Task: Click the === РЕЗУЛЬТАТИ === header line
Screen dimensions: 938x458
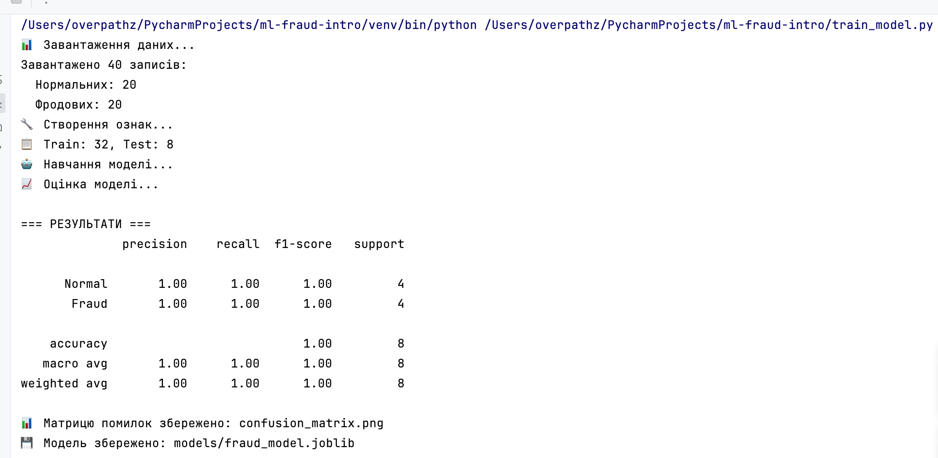Action: tap(86, 224)
